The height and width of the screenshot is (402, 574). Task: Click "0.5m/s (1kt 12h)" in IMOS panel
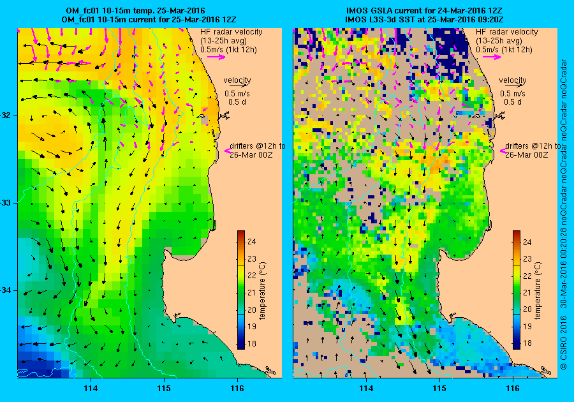click(504, 49)
